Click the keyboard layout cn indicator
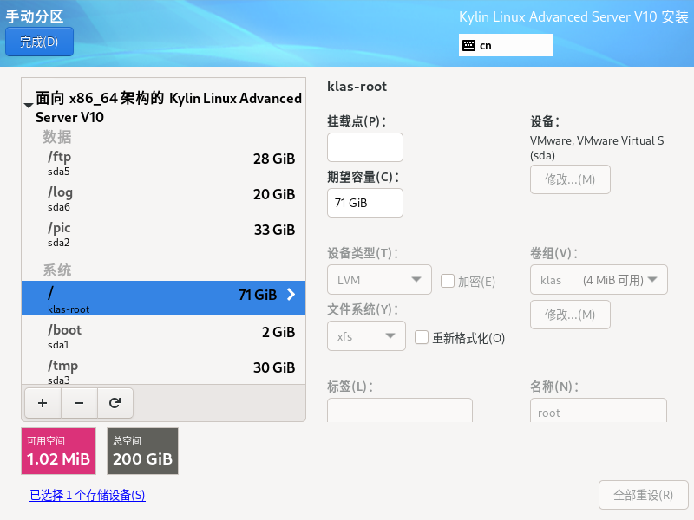 point(506,45)
